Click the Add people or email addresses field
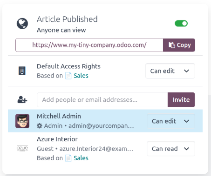Viewport: 211px width, 176px height. pyautogui.click(x=102, y=100)
